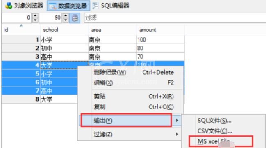The image size is (266, 148).
Task: Switch to the 数据浏览器 tab
Action: 68,6
